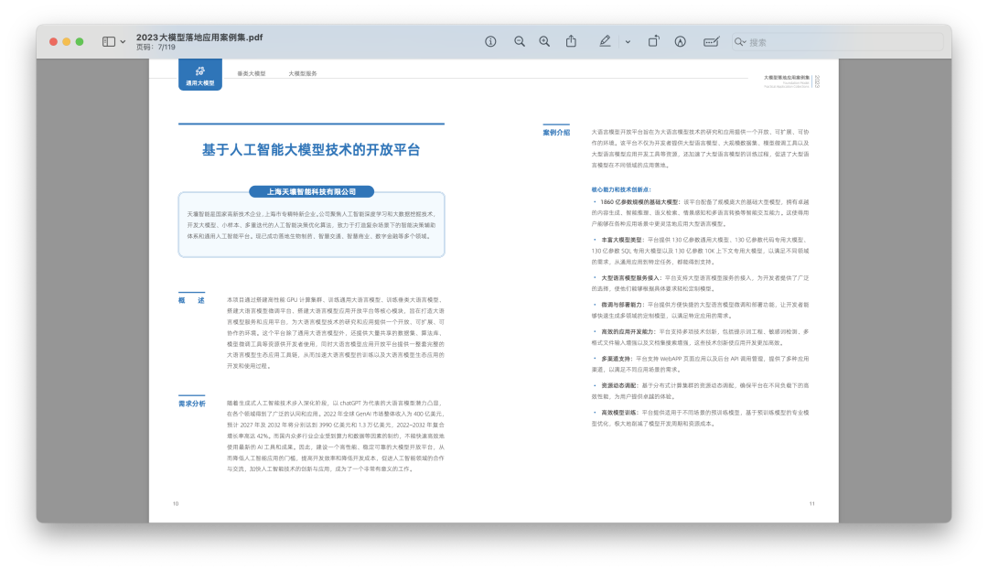
Task: Switch to the 大模型服务 tab
Action: tap(303, 75)
